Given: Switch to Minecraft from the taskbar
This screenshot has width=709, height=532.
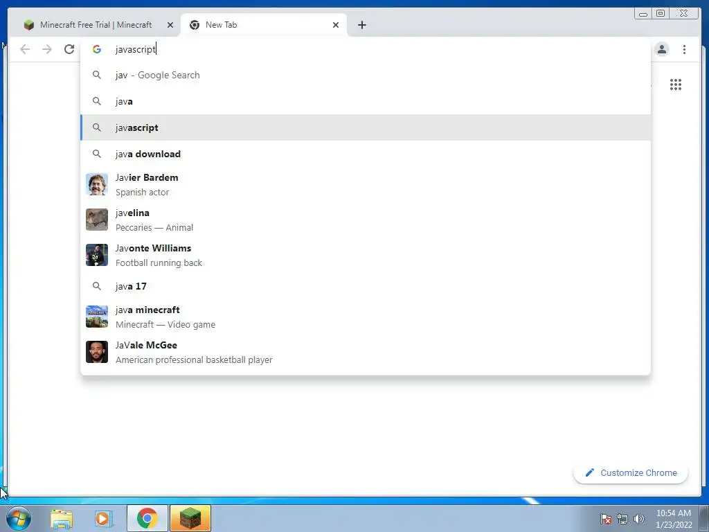Looking at the screenshot, I should [190, 518].
